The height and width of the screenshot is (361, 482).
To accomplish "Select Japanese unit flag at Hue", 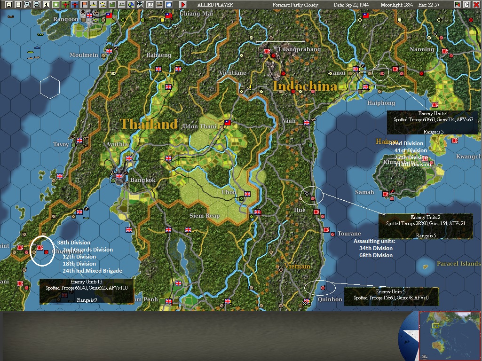I will click(x=316, y=212).
